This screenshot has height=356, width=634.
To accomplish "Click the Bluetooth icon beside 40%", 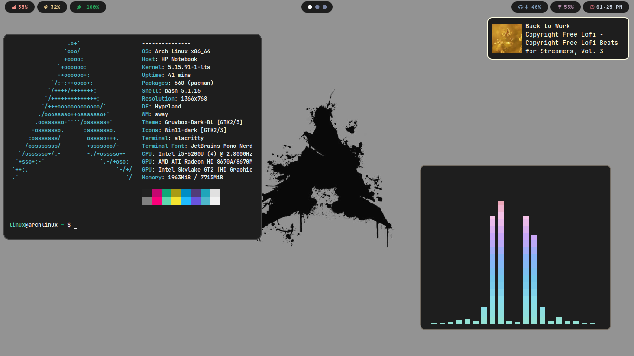I will [x=527, y=7].
